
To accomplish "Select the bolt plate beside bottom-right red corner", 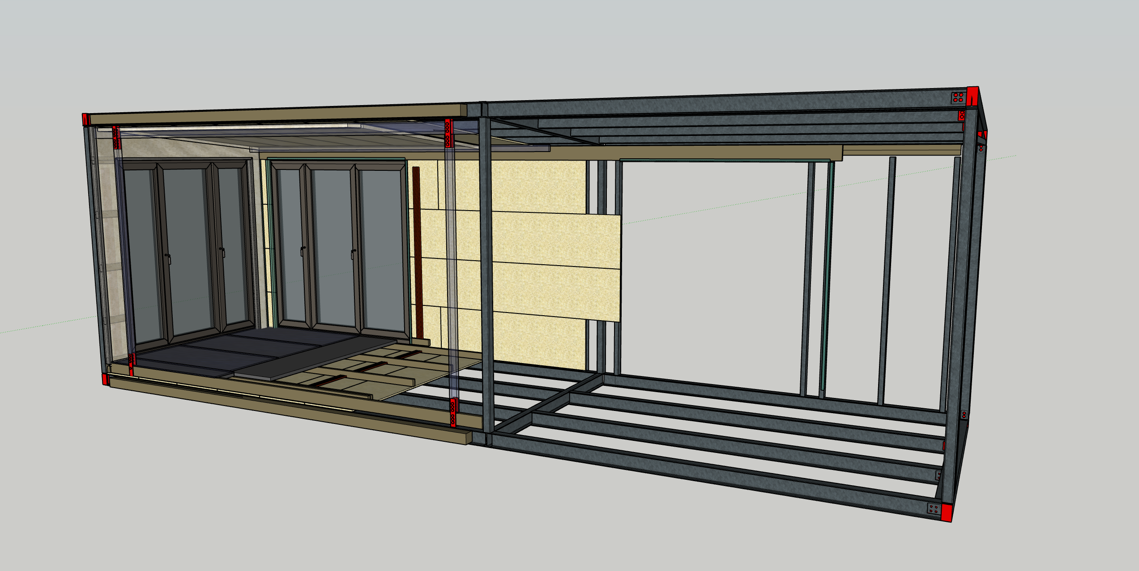I will pos(933,509).
